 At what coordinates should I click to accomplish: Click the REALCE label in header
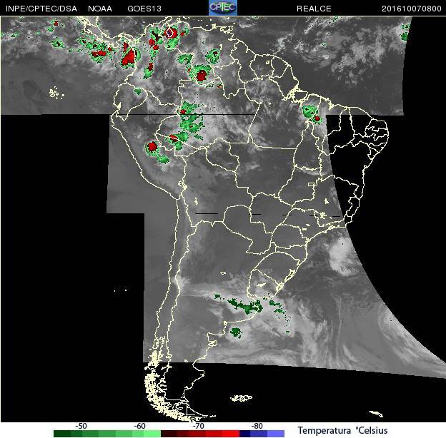[x=314, y=9]
